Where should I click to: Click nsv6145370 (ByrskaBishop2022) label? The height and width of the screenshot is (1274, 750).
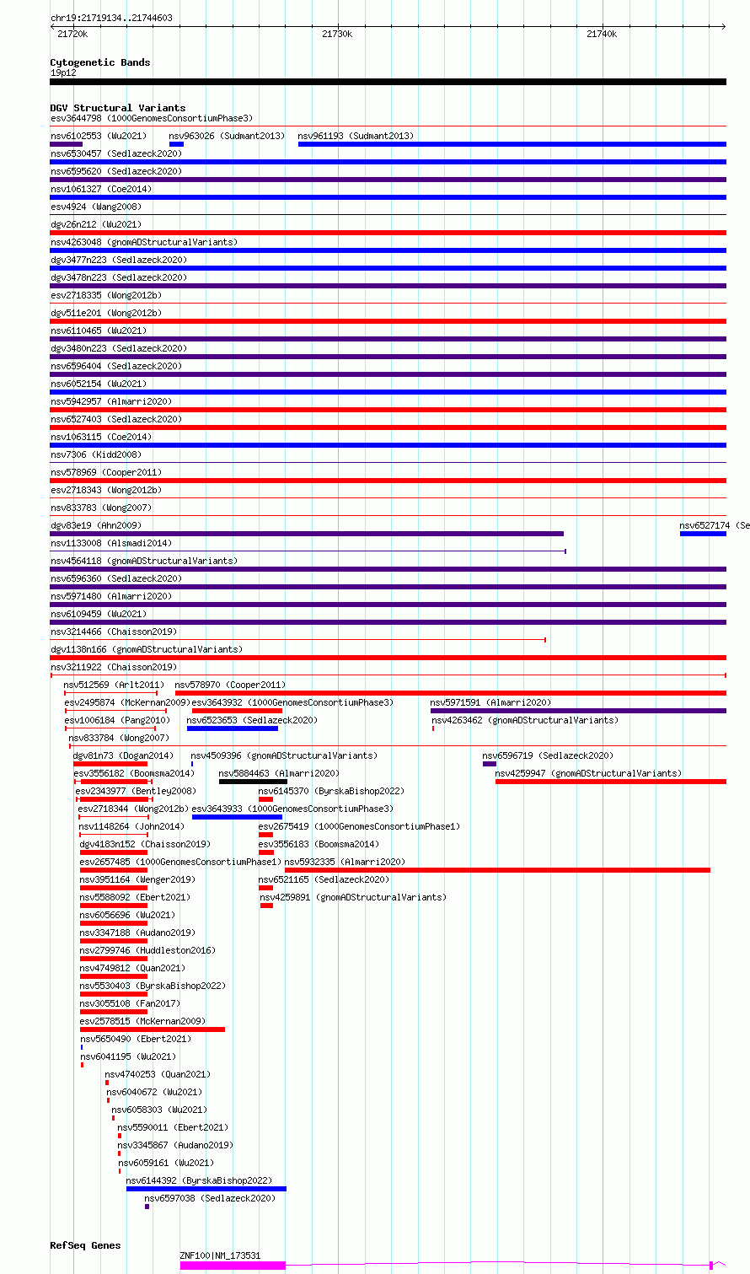(x=331, y=791)
